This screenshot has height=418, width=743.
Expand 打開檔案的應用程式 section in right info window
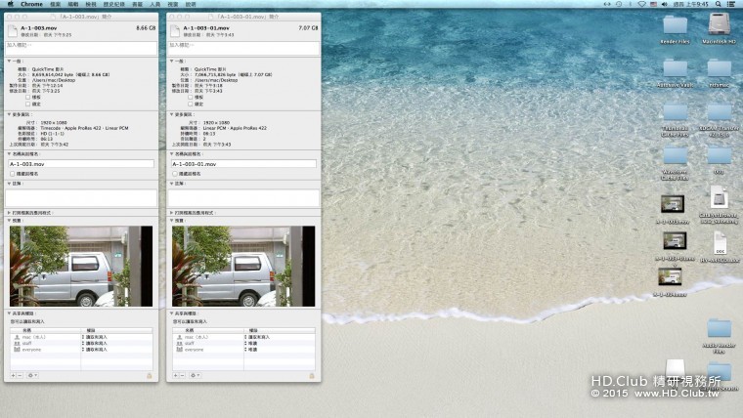173,212
